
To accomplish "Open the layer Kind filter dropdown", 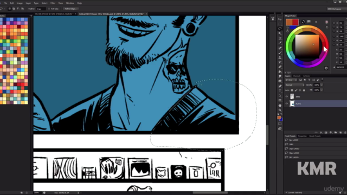I will point(291,80).
